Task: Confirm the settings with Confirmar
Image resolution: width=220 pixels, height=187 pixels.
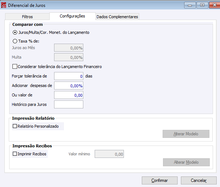Action: pyautogui.click(x=160, y=180)
